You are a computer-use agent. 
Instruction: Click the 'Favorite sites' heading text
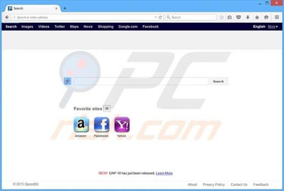[88, 109]
